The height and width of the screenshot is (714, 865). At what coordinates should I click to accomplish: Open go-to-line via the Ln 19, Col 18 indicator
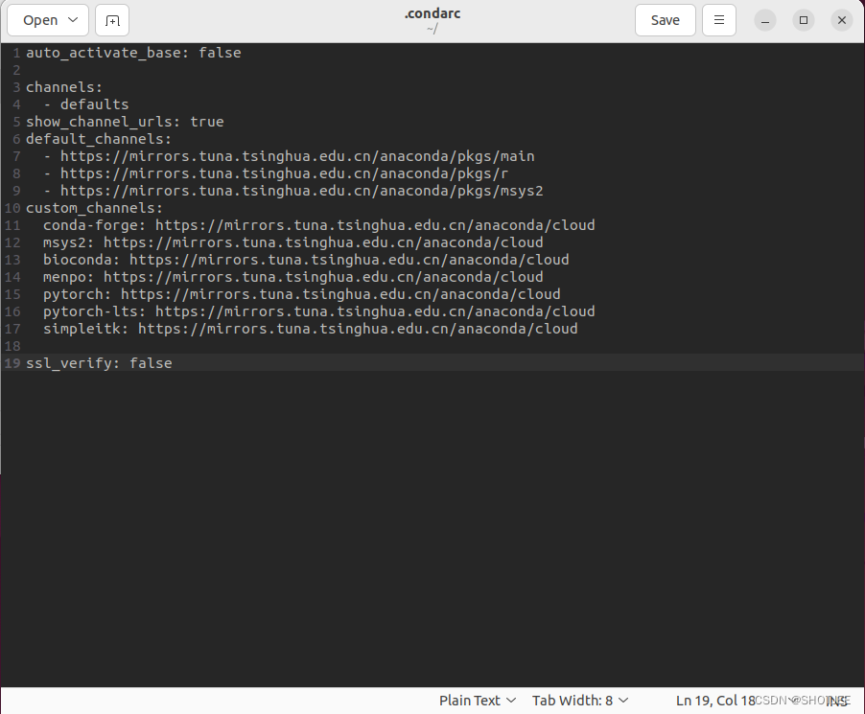[x=713, y=700]
